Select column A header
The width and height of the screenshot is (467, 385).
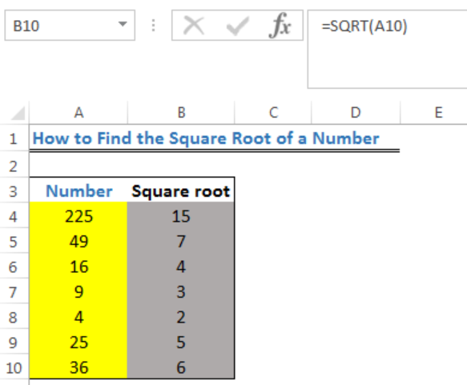click(x=79, y=113)
